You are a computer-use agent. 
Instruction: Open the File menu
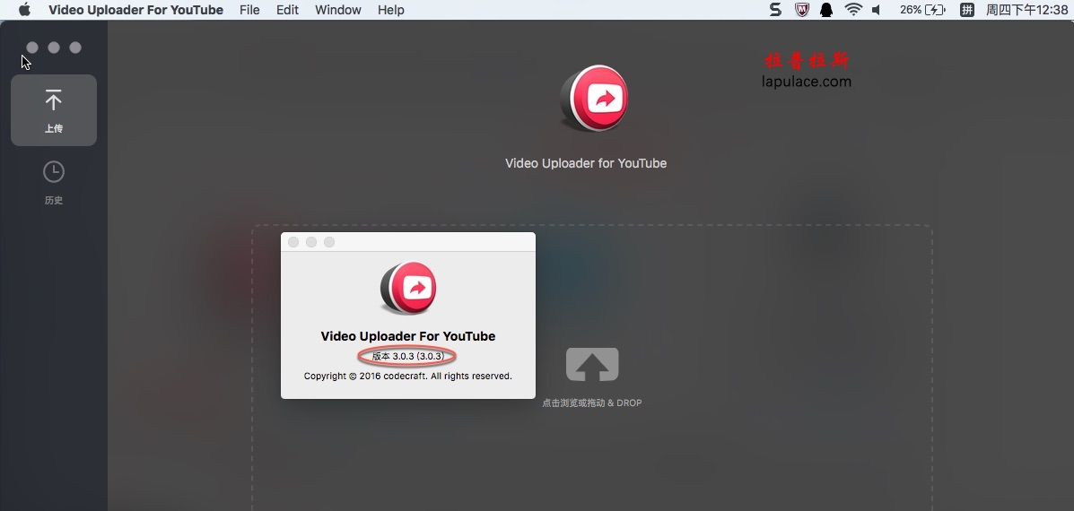[249, 10]
